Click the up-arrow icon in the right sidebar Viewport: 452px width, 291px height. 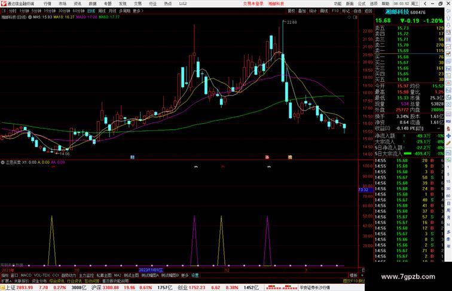pos(448,18)
